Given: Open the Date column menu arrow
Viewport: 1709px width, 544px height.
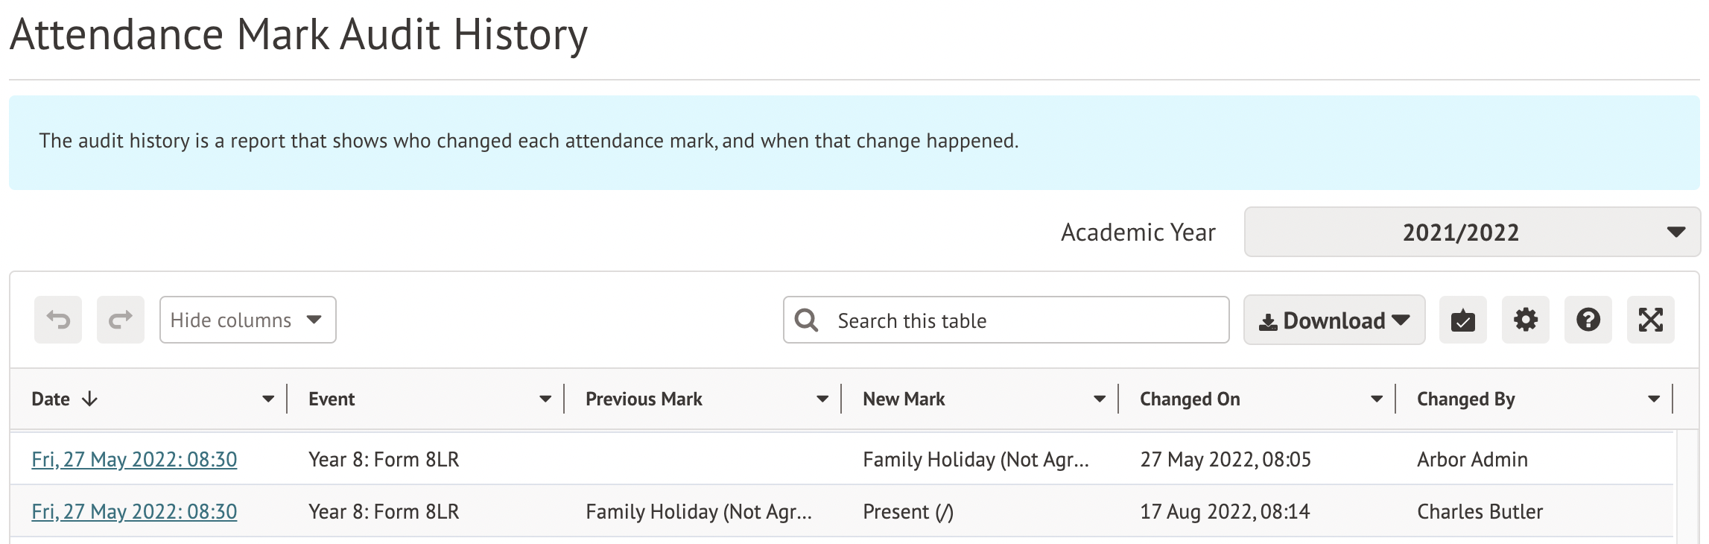Looking at the screenshot, I should click(x=268, y=399).
